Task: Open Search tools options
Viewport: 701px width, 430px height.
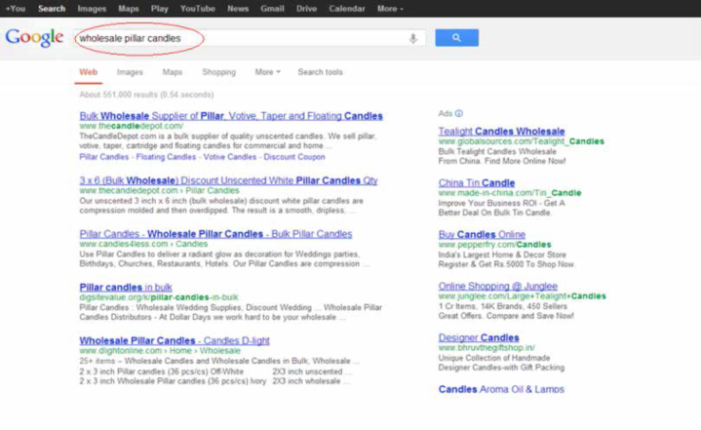Action: coord(320,72)
